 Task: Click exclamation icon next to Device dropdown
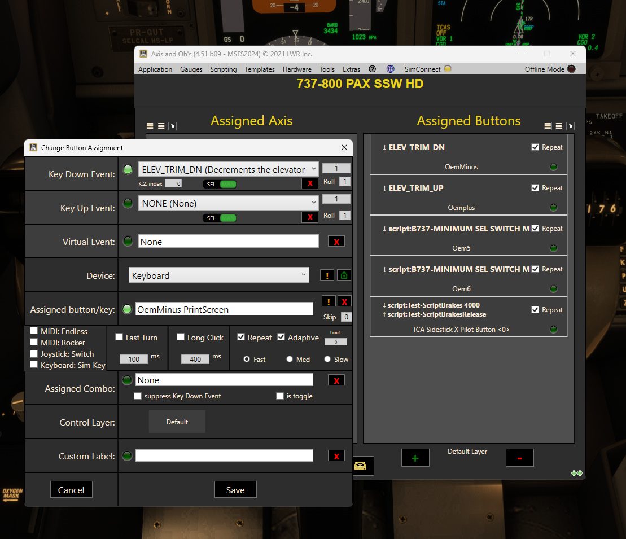pyautogui.click(x=327, y=275)
